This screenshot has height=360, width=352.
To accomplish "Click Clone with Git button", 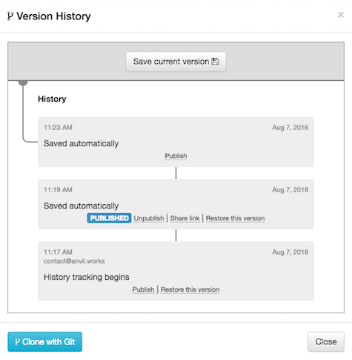I will 45,341.
